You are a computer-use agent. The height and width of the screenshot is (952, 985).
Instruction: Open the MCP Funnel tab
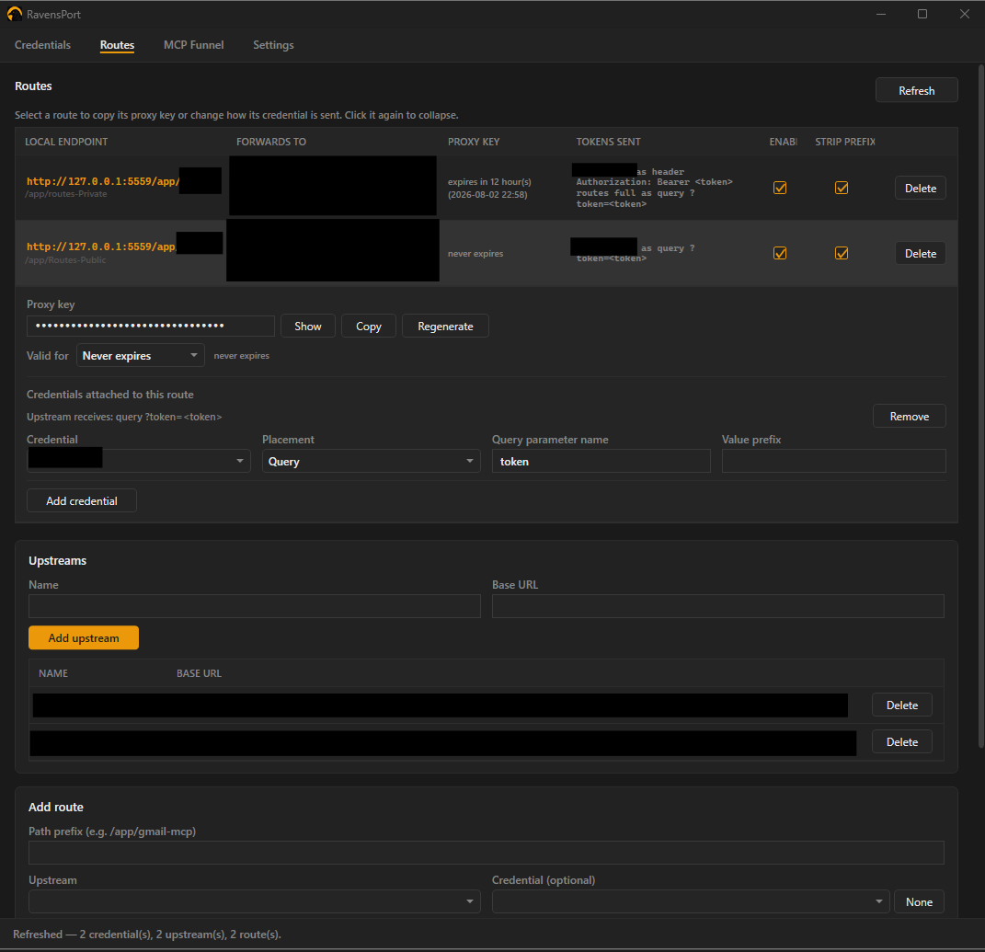coord(193,45)
